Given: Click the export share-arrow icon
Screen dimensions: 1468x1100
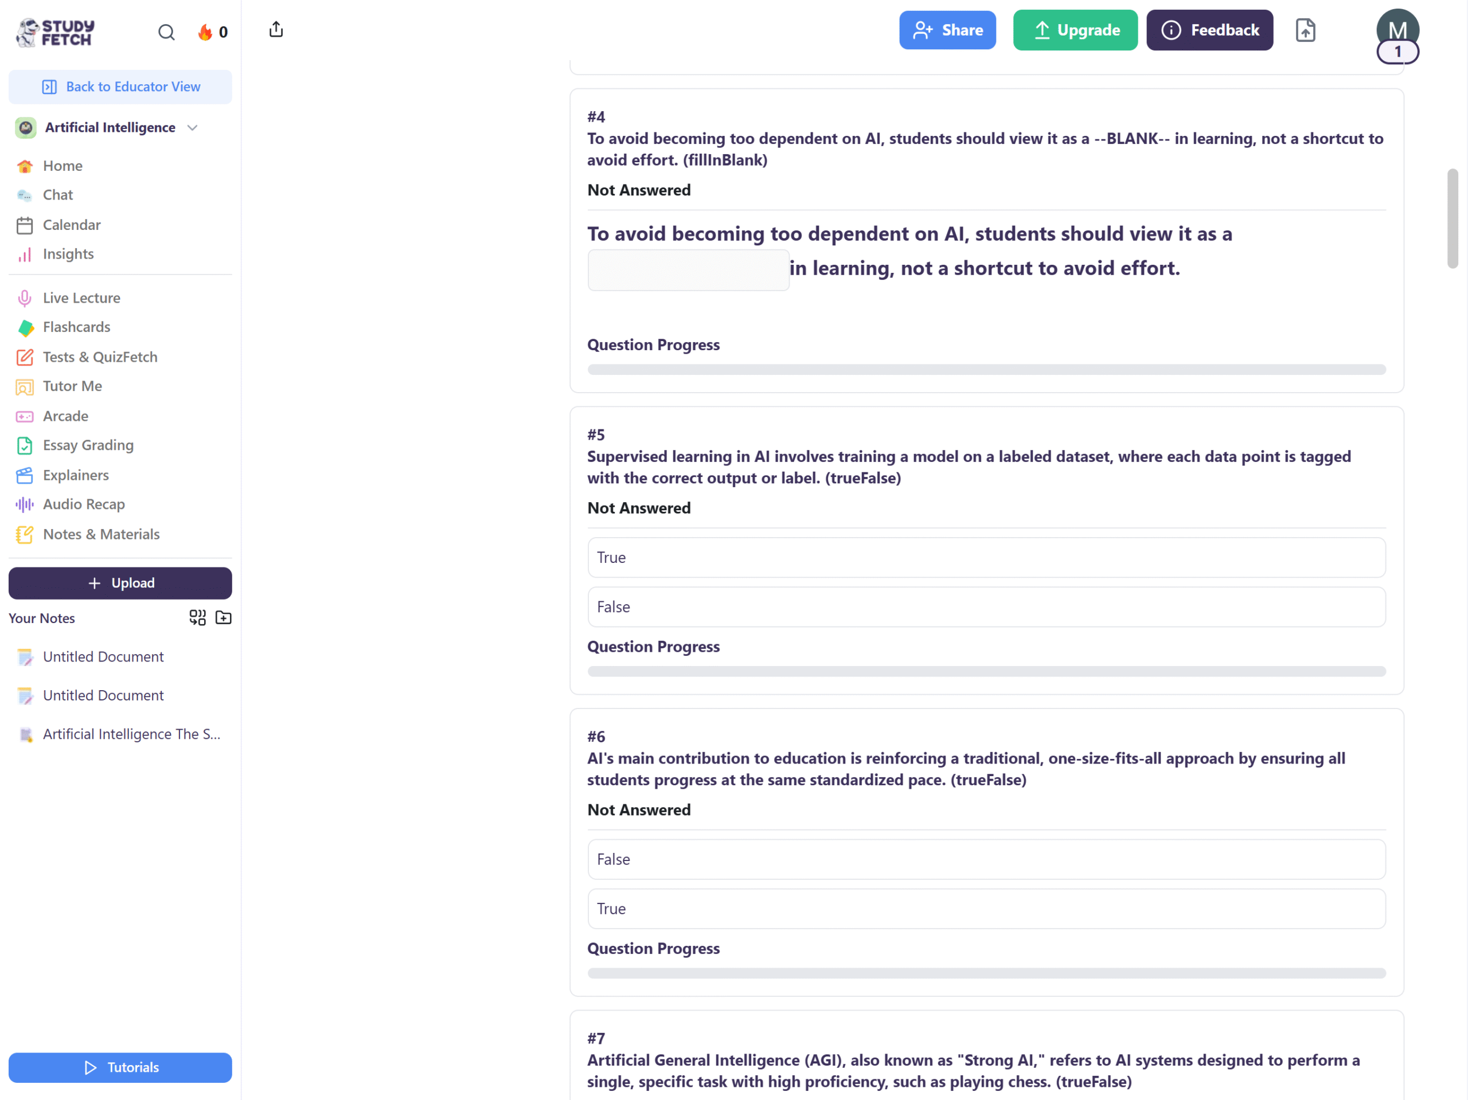Looking at the screenshot, I should 276,30.
